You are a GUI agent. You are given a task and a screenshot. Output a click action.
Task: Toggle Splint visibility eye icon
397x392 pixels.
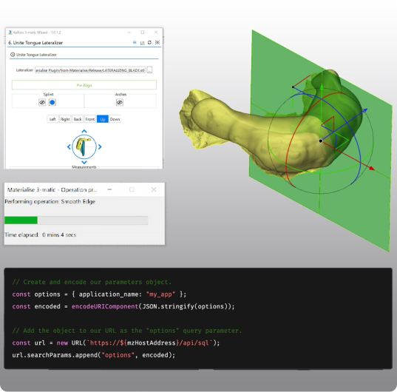click(x=42, y=102)
